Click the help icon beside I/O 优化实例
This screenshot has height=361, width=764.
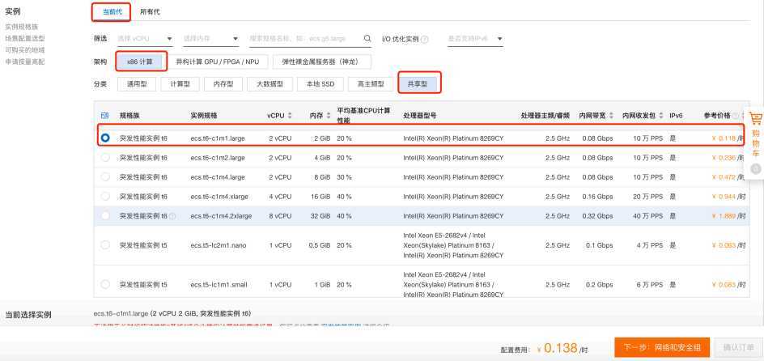(x=424, y=39)
